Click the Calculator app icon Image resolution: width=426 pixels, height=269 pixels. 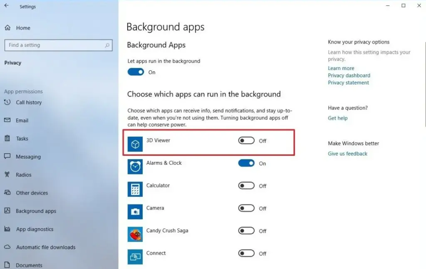135,189
